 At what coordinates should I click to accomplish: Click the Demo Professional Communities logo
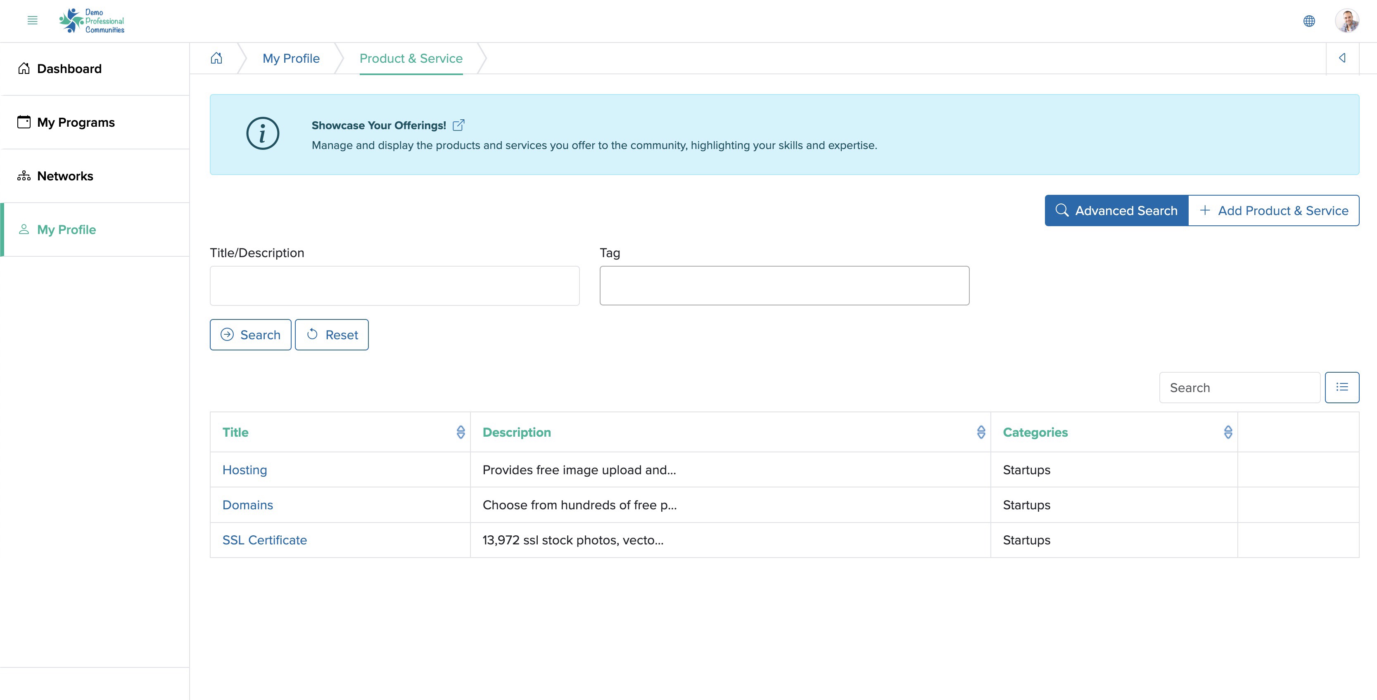pos(91,21)
